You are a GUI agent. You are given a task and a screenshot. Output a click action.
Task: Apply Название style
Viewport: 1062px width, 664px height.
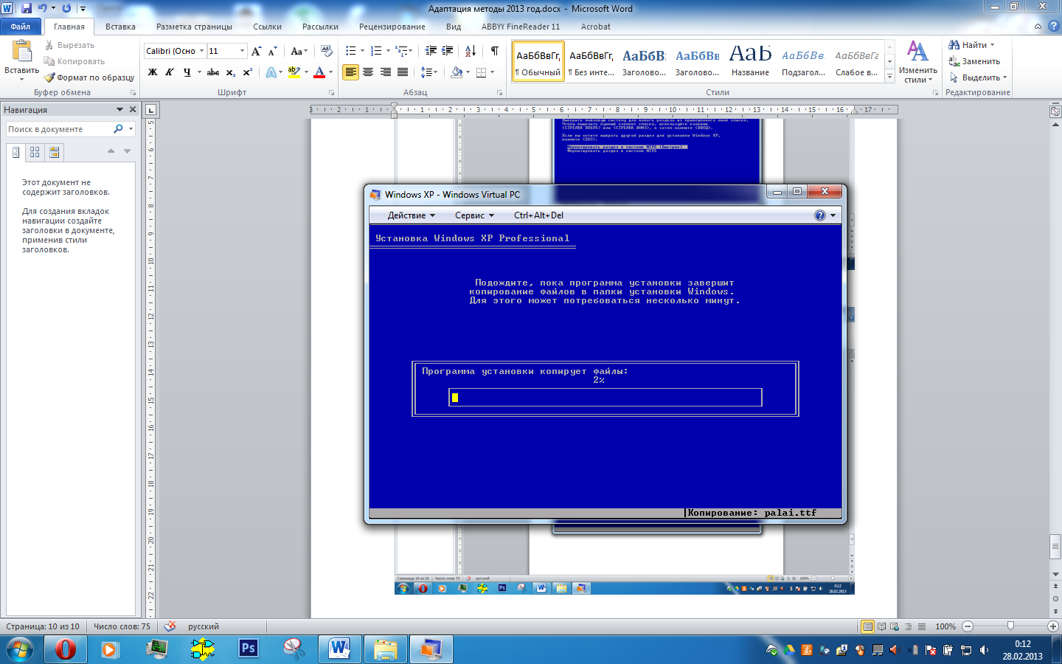[750, 60]
